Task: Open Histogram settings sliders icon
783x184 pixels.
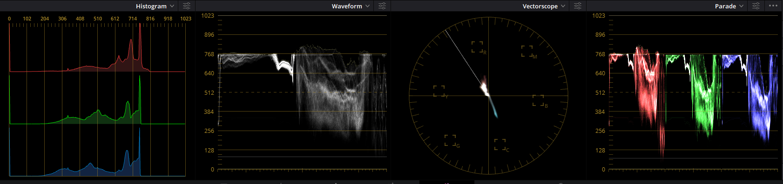Action: point(187,6)
